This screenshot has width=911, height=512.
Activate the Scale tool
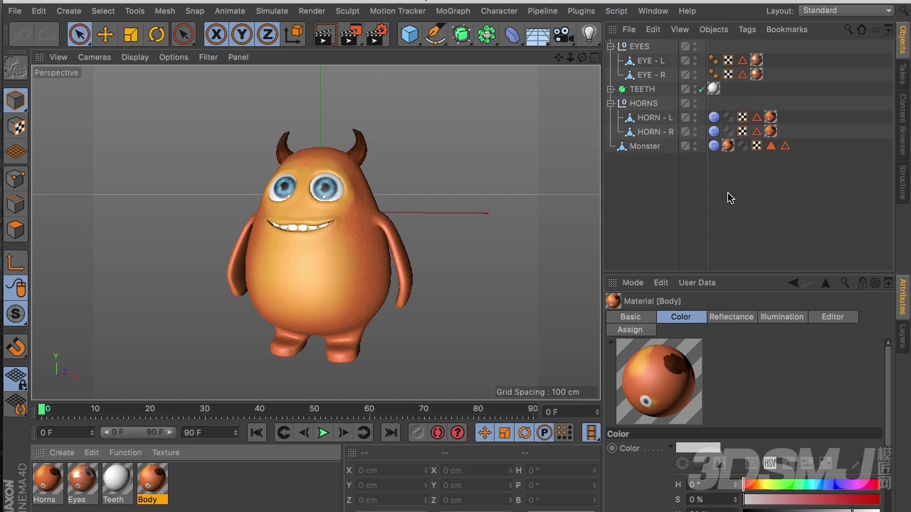(131, 34)
